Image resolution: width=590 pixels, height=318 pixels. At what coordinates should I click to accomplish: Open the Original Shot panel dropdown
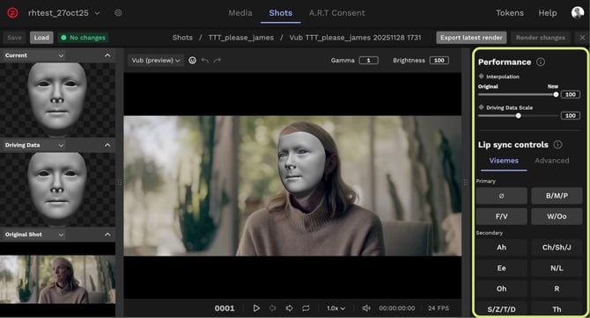(x=33, y=235)
